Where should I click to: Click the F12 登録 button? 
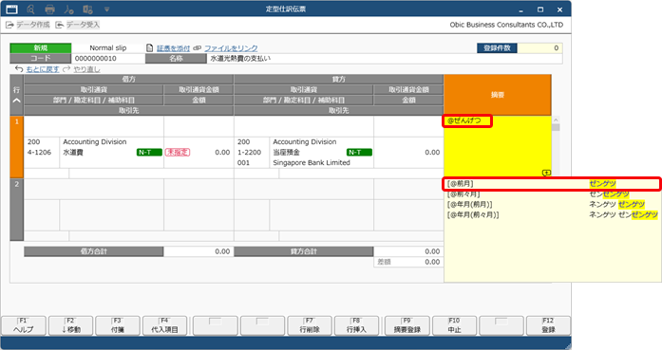[548, 326]
